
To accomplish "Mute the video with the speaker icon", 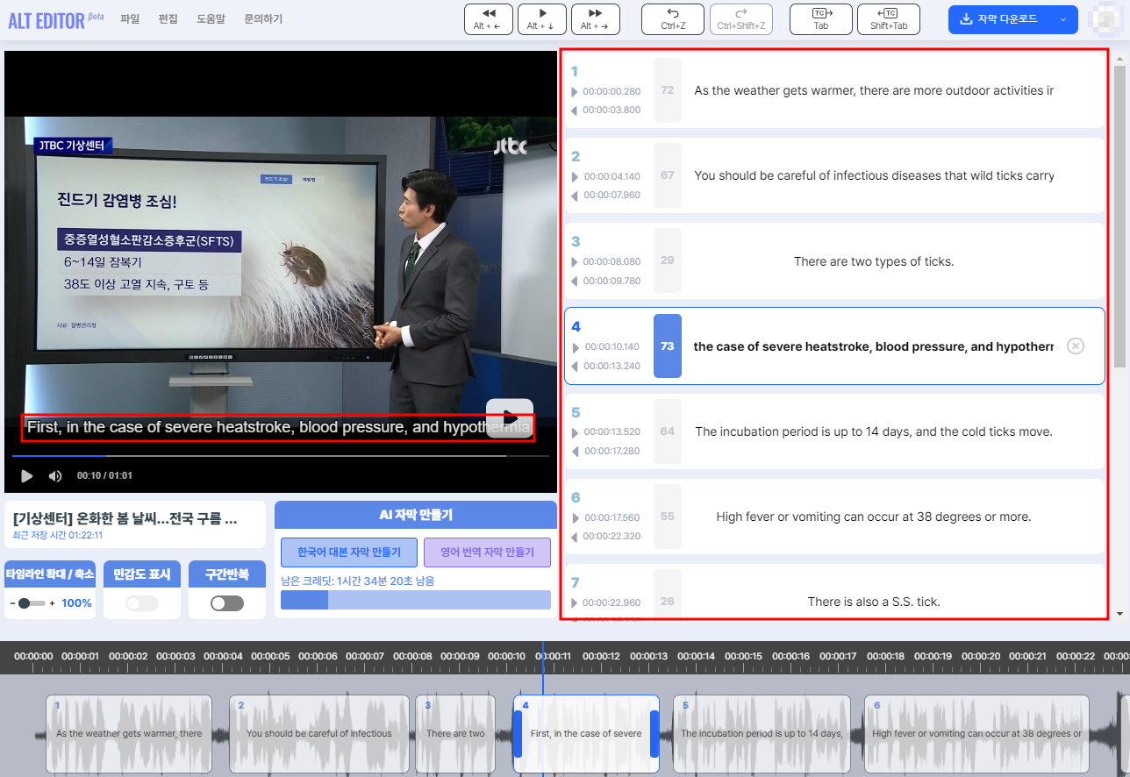I will 54,475.
